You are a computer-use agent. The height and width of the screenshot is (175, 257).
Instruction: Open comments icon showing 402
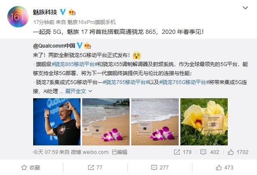[203, 152]
